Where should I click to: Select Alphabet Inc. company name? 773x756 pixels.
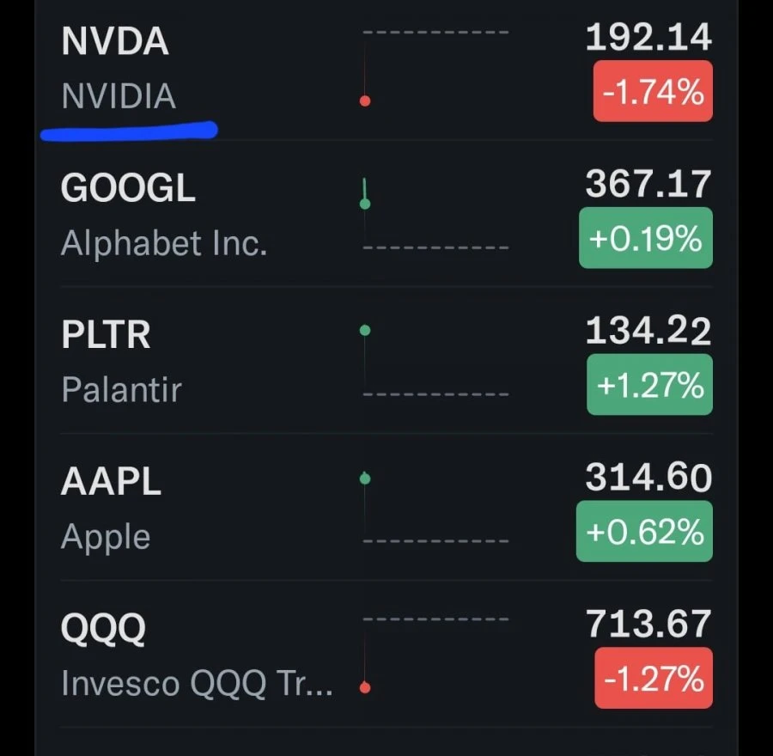tap(164, 243)
